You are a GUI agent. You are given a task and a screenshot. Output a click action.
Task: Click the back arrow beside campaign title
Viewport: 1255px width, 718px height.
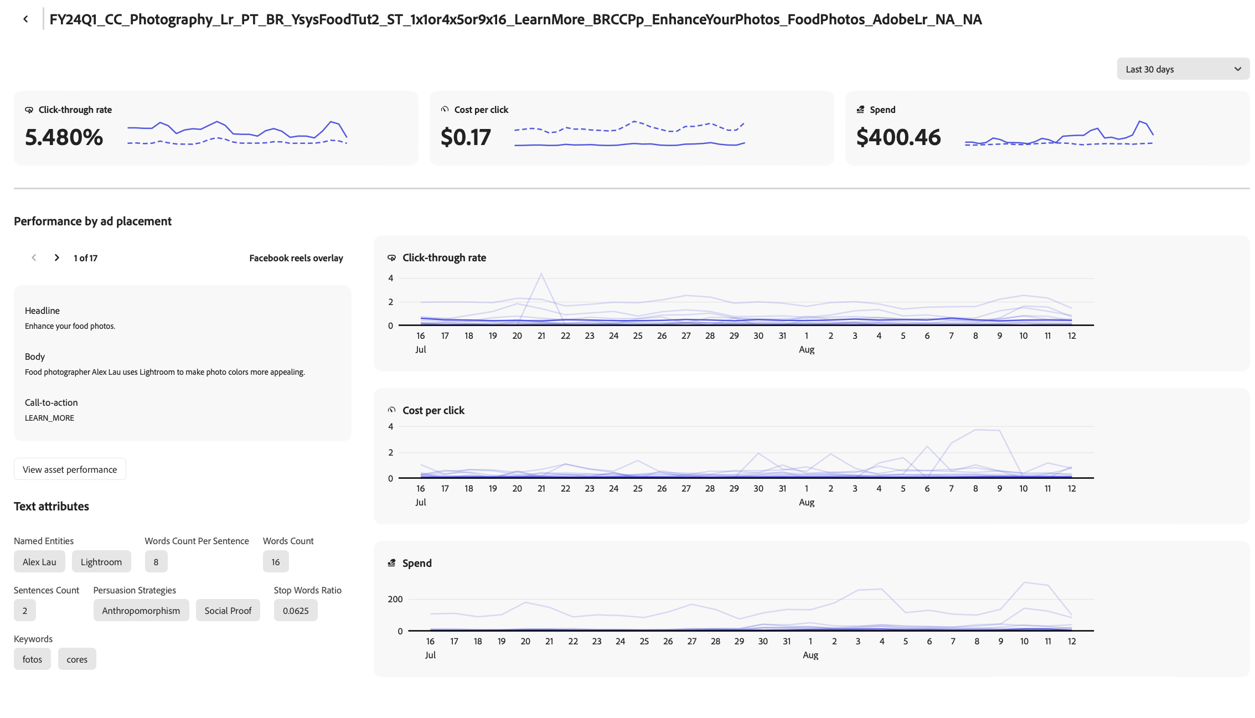[25, 19]
